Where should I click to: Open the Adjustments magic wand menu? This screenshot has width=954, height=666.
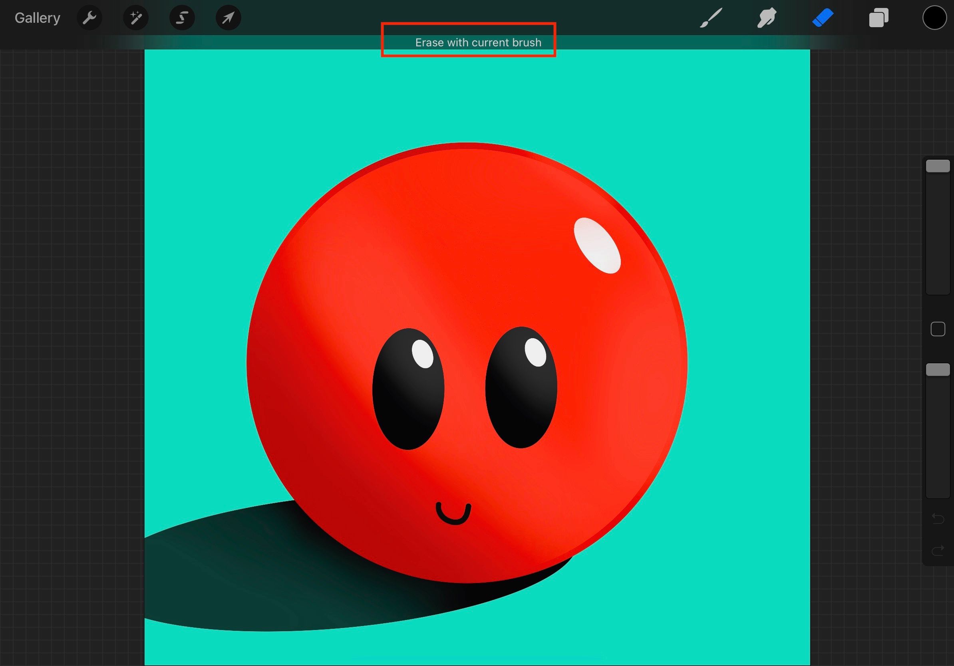pyautogui.click(x=136, y=18)
